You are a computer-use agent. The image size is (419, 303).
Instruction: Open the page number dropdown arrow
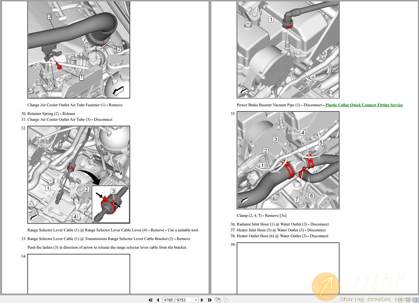click(196, 300)
